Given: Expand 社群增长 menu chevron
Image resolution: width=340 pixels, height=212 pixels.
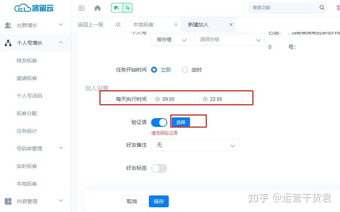Looking at the screenshot, I should [61, 25].
